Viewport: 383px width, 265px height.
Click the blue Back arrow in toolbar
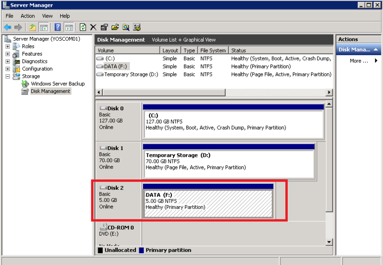[x=8, y=27]
